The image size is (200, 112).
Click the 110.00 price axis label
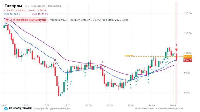coord(188,33)
